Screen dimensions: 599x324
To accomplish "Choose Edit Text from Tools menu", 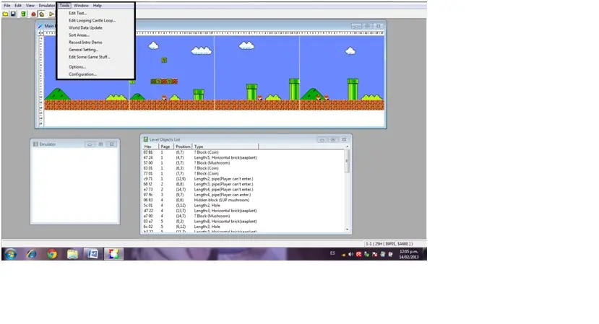I will [77, 13].
